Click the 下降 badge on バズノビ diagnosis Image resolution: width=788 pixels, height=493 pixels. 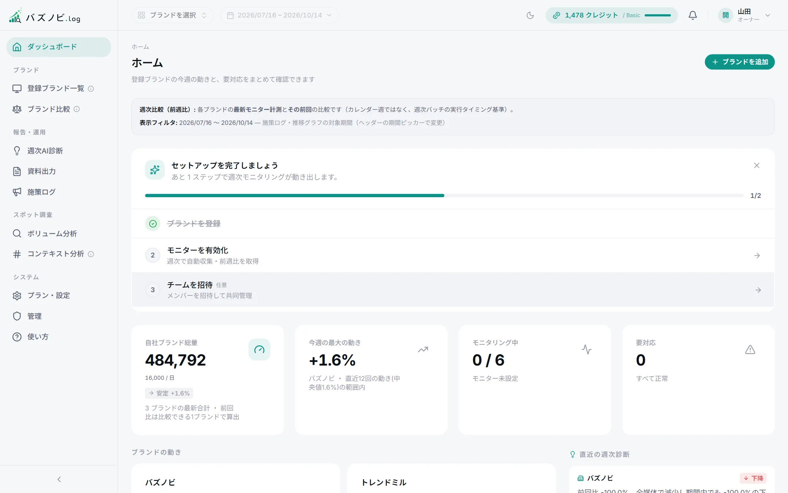click(x=753, y=478)
